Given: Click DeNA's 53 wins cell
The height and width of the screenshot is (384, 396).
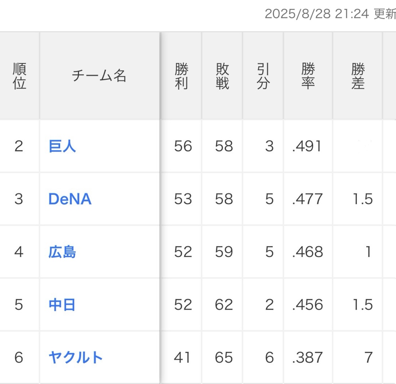Looking at the screenshot, I should pos(183,199).
